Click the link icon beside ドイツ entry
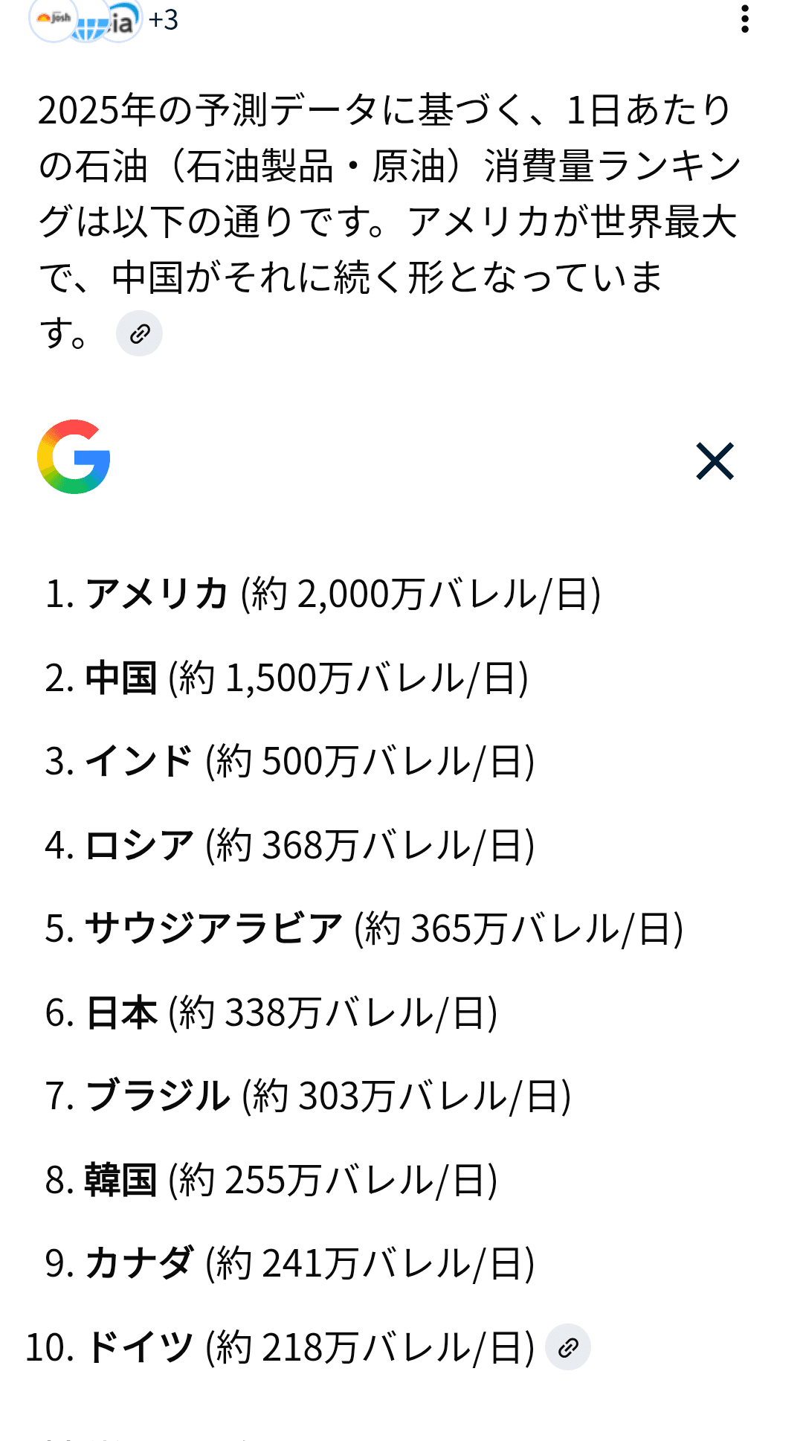The width and height of the screenshot is (803, 1441). pos(568,1347)
